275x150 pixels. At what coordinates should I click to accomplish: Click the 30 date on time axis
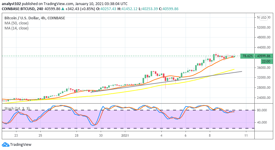[101, 135]
